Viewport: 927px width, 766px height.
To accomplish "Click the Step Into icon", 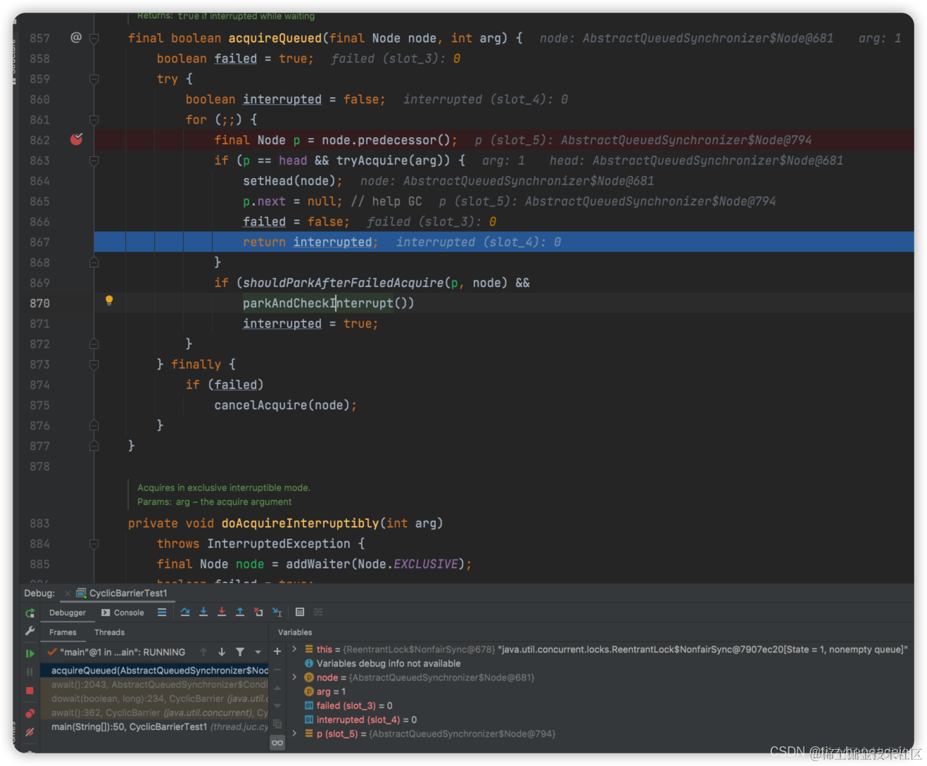I will (x=203, y=612).
